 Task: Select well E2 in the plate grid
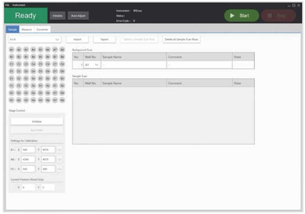[x=19, y=78]
